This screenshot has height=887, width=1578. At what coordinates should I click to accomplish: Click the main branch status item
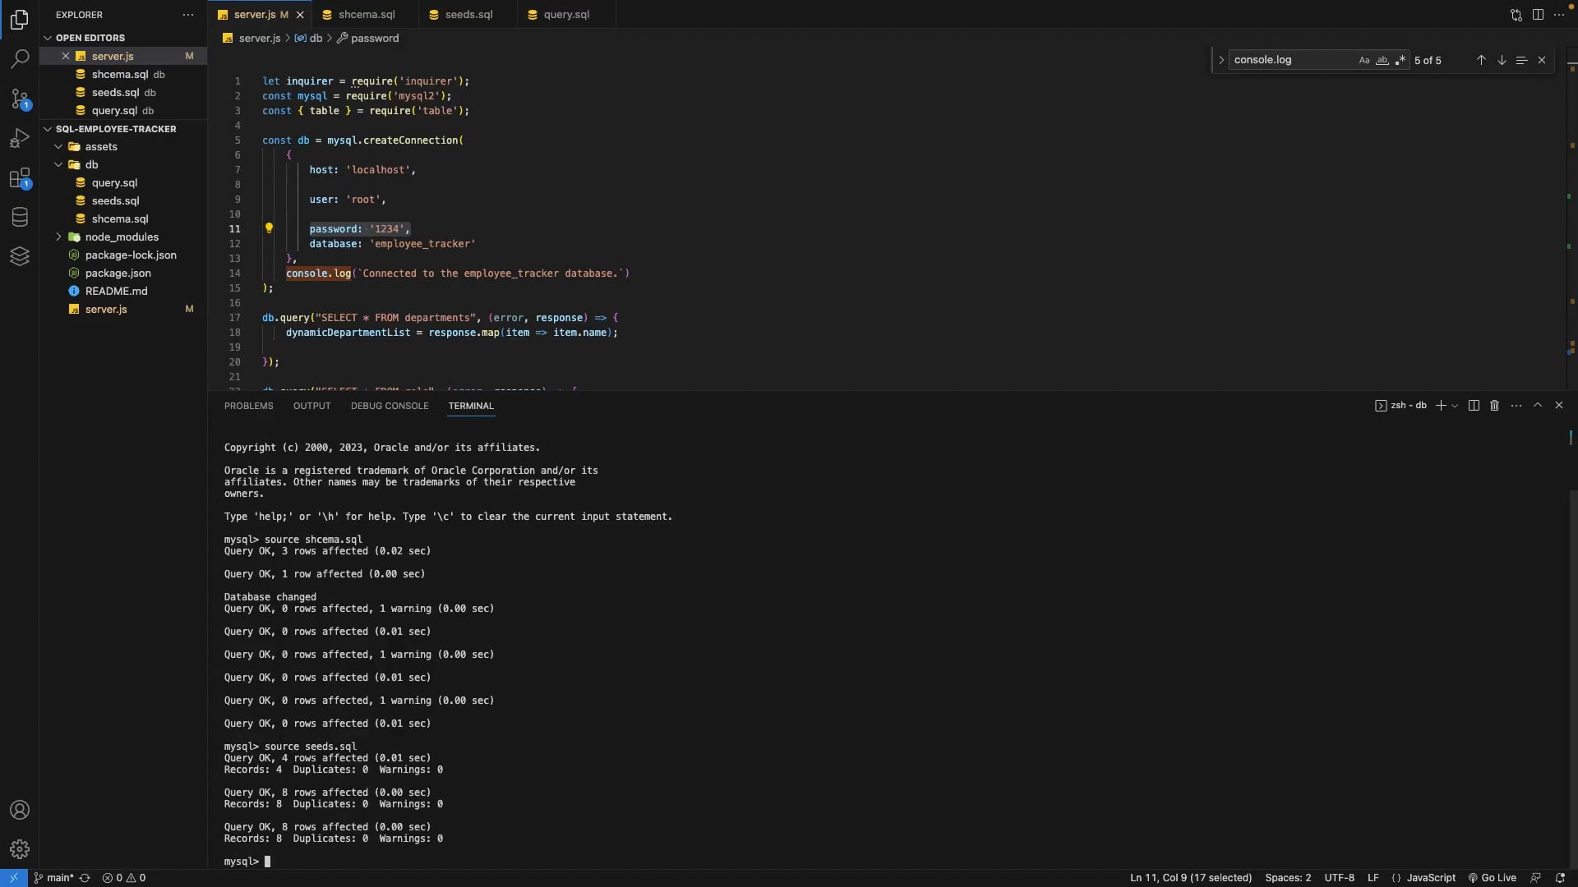point(54,877)
